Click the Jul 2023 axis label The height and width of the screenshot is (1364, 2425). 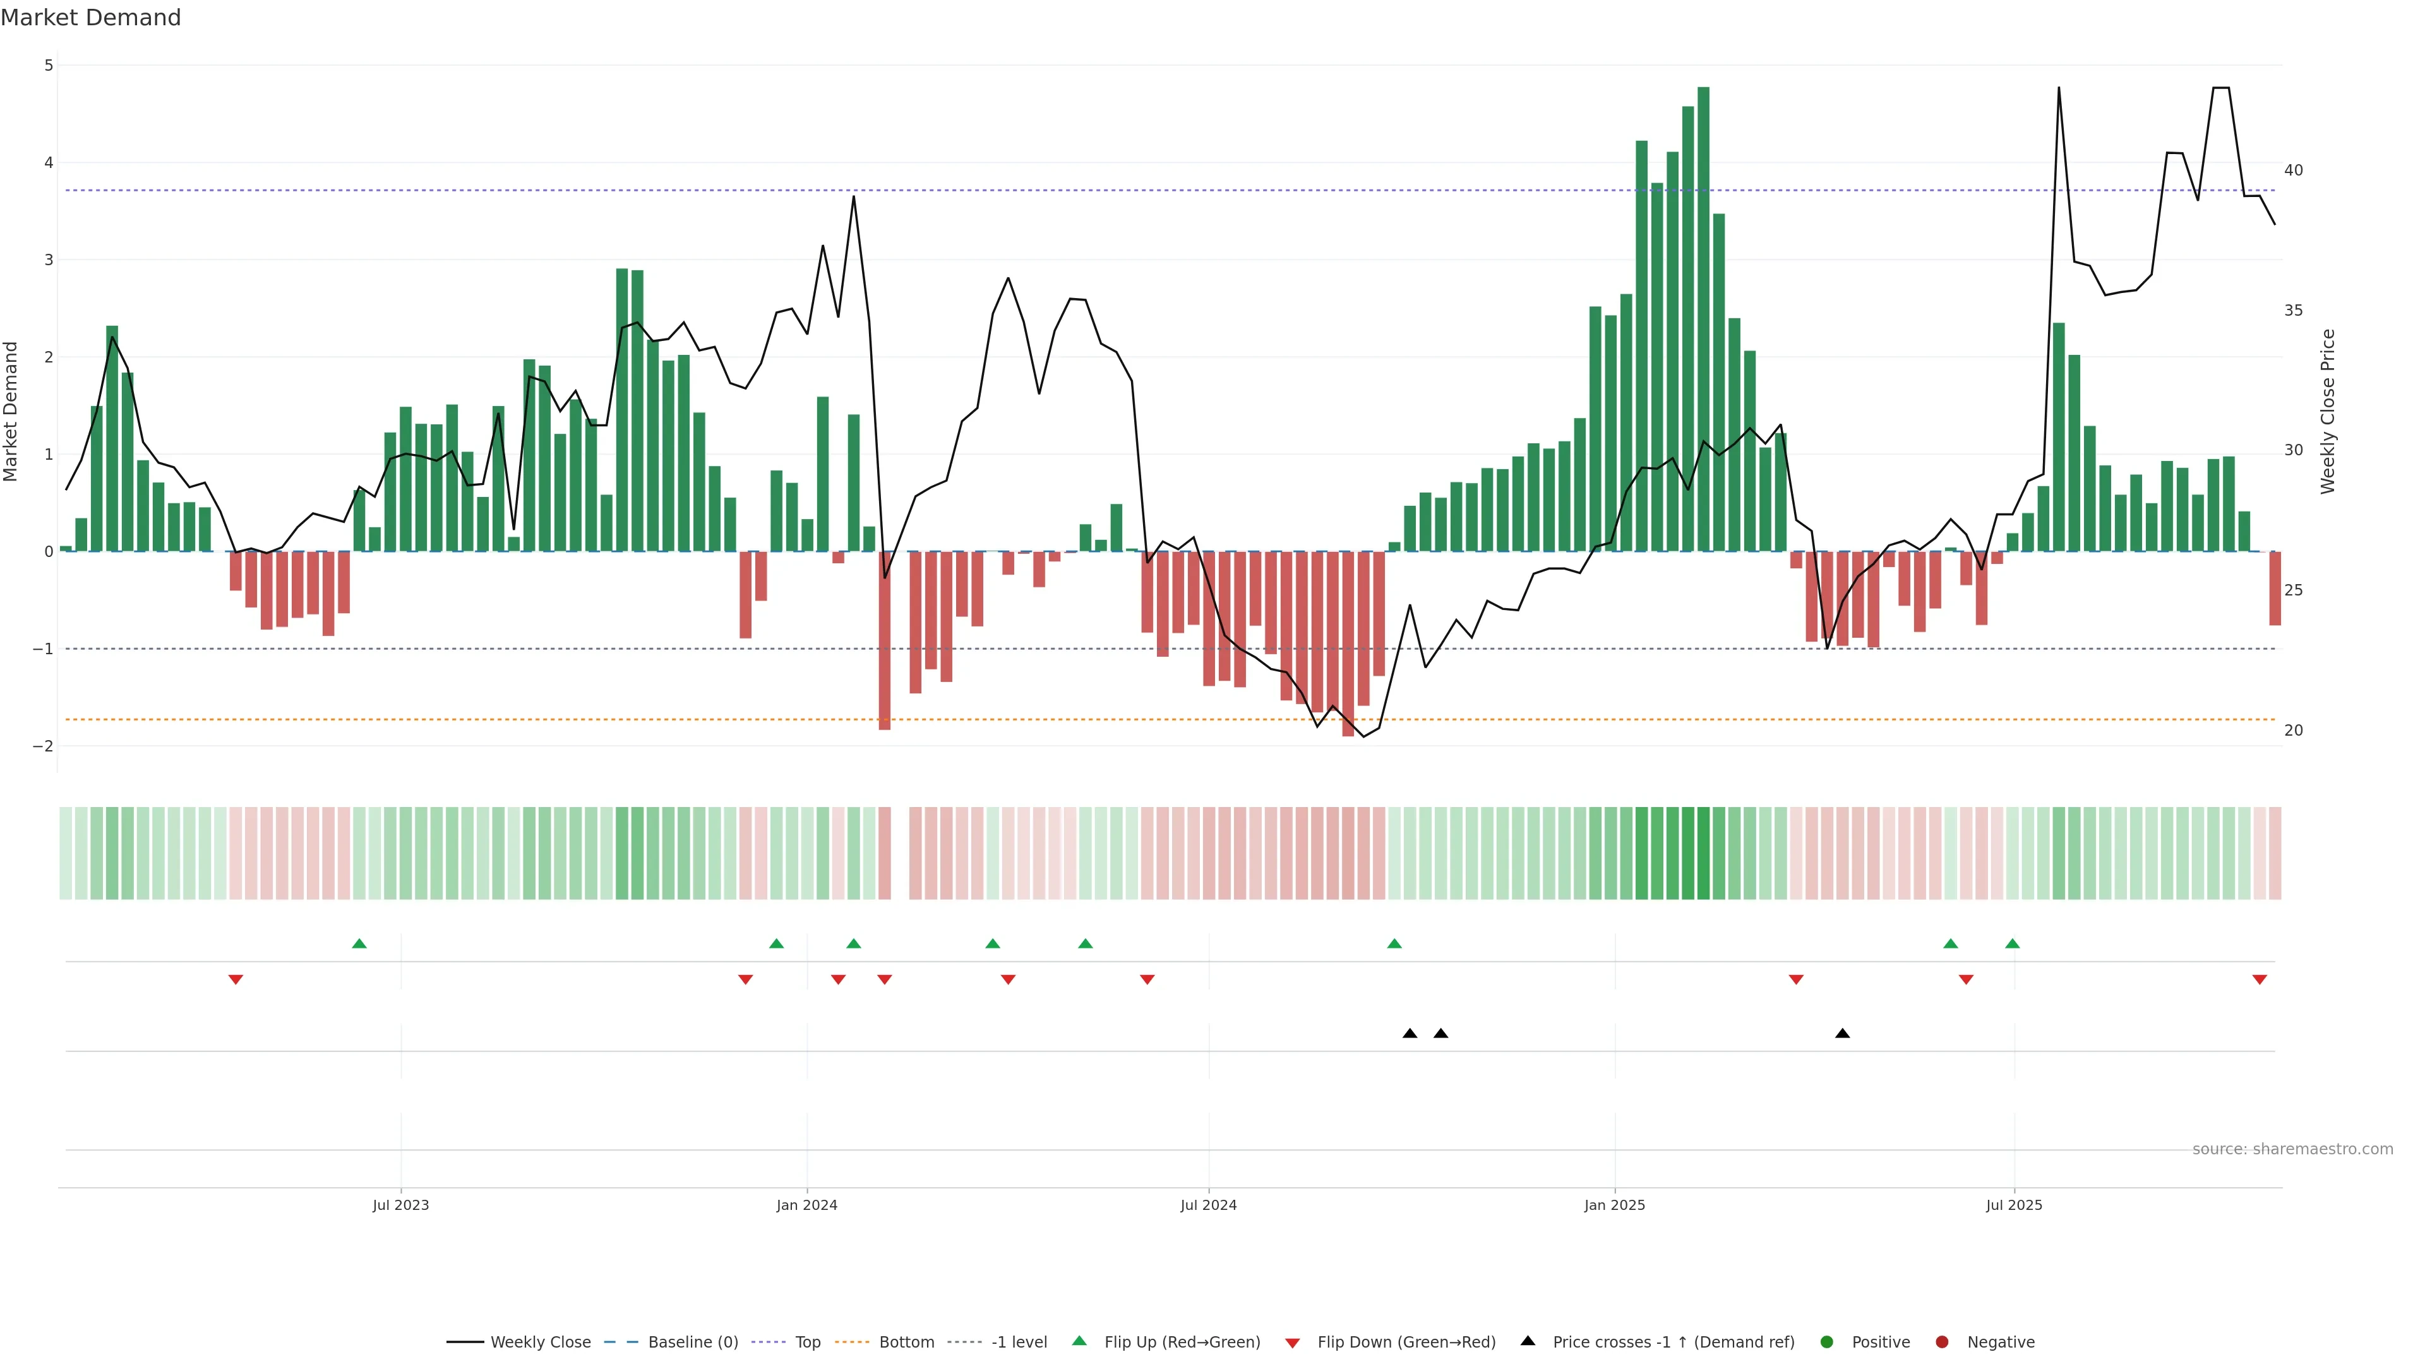tap(400, 1205)
